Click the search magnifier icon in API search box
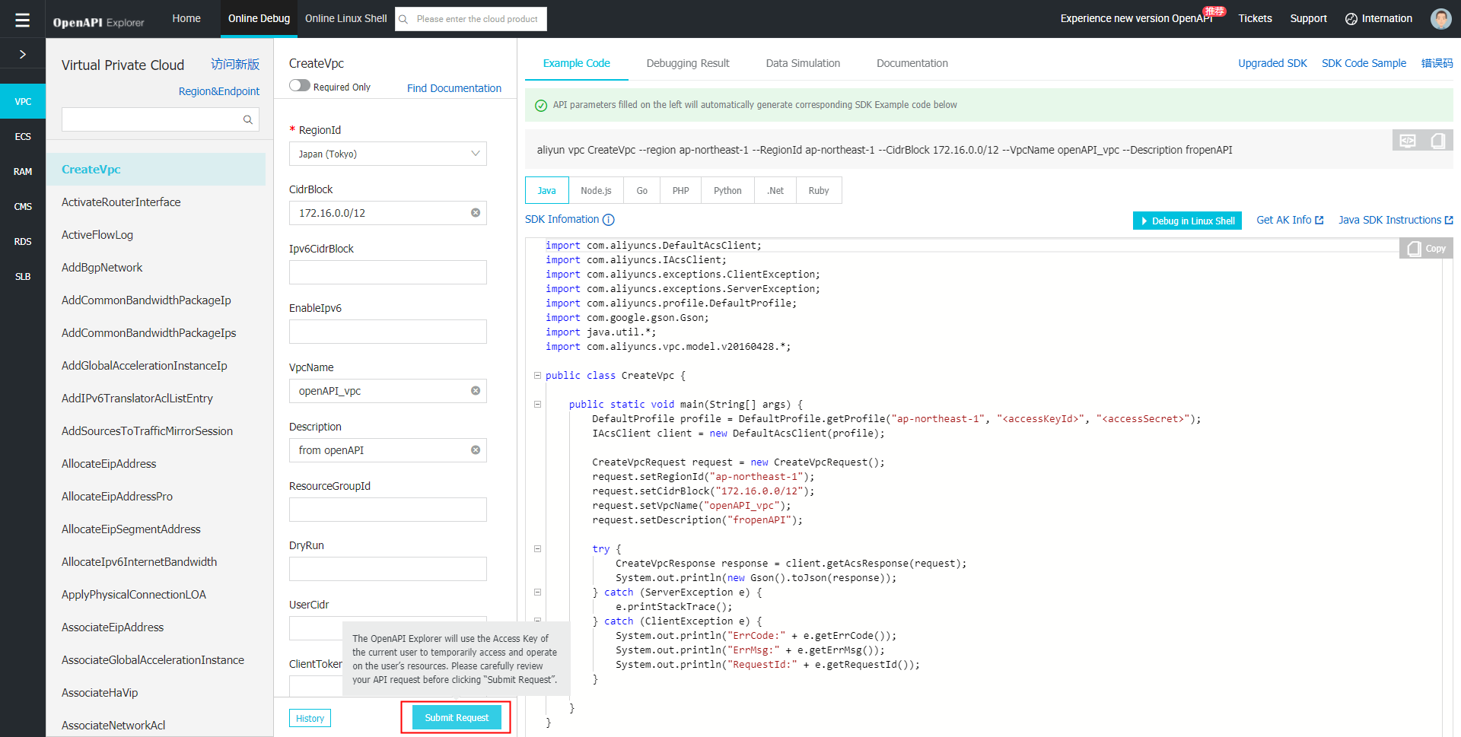Image resolution: width=1461 pixels, height=737 pixels. coord(247,119)
